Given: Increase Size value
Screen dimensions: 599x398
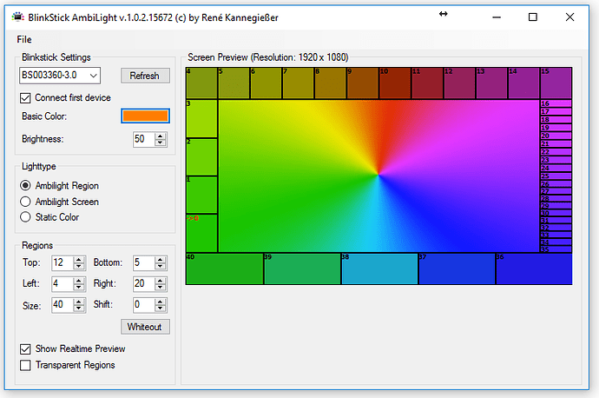Looking at the screenshot, I should [x=79, y=302].
